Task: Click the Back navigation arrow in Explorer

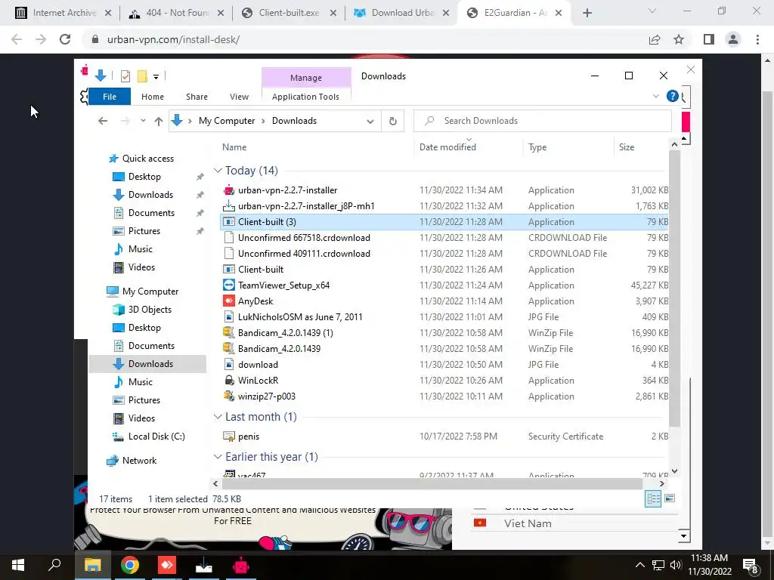Action: pyautogui.click(x=103, y=121)
